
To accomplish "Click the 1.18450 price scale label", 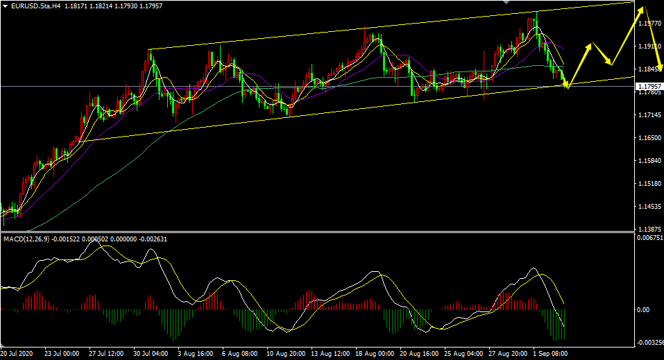I will click(650, 69).
